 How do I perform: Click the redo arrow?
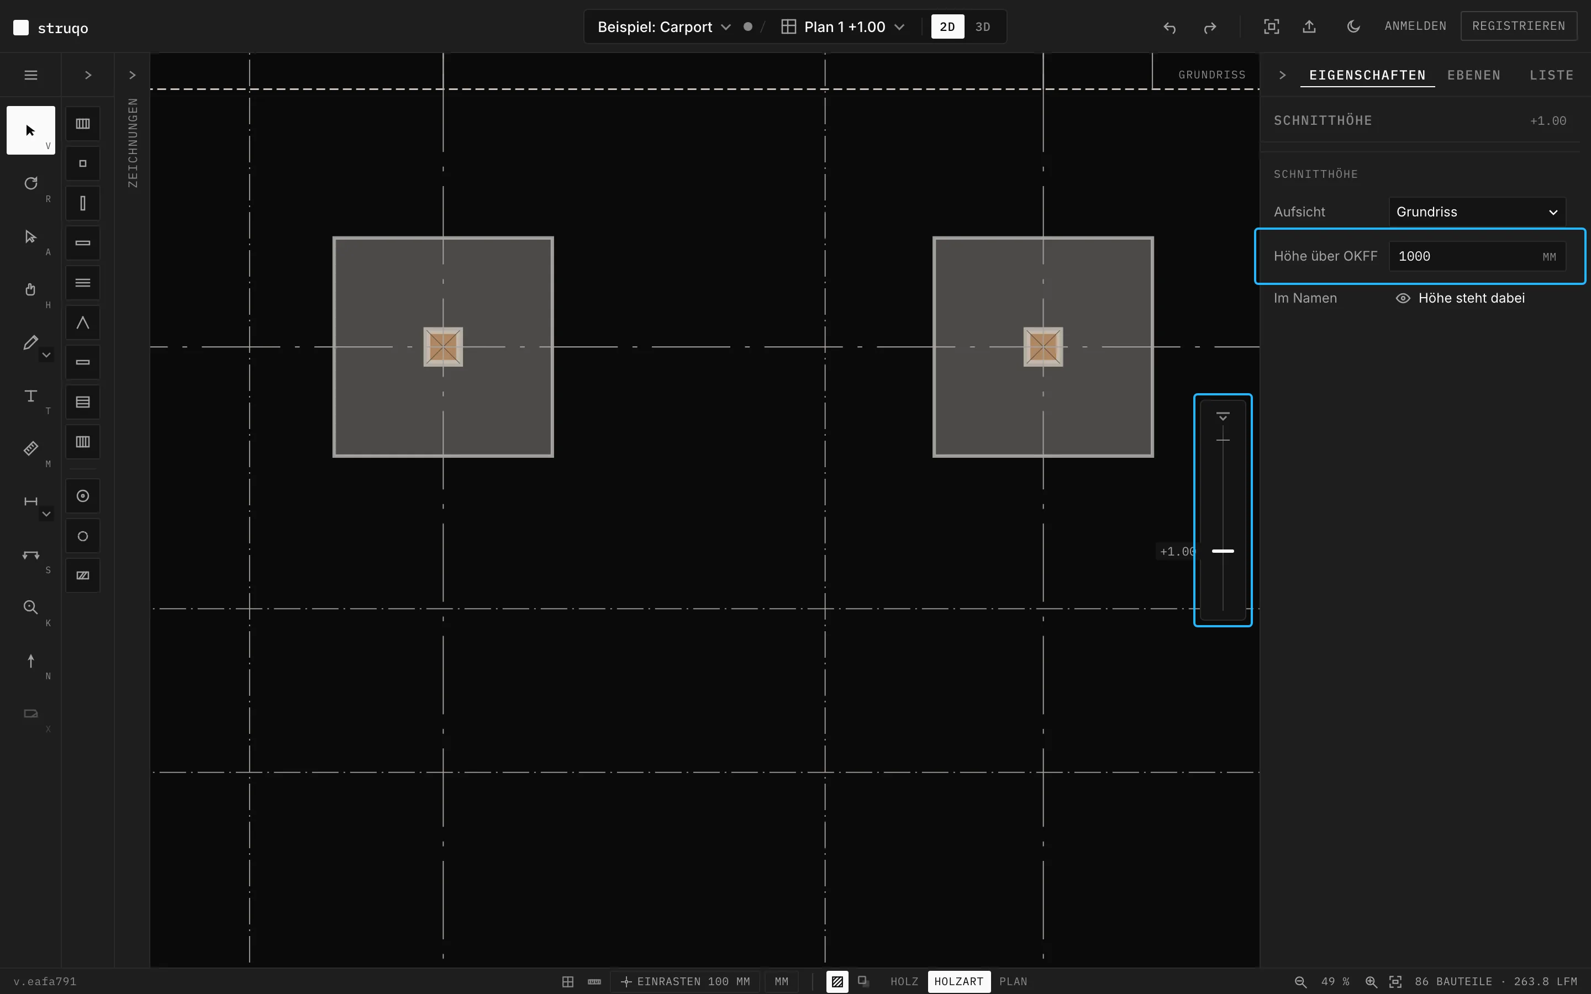tap(1210, 27)
